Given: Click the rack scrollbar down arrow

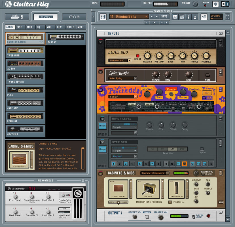Looking at the screenshot, I should (228, 220).
